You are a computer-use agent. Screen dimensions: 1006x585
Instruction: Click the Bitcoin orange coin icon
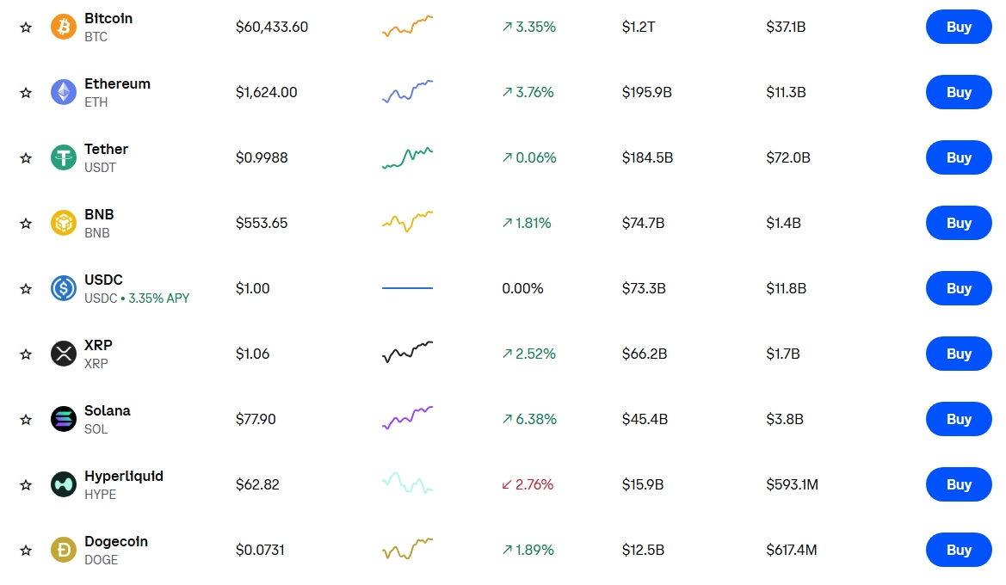pyautogui.click(x=64, y=27)
